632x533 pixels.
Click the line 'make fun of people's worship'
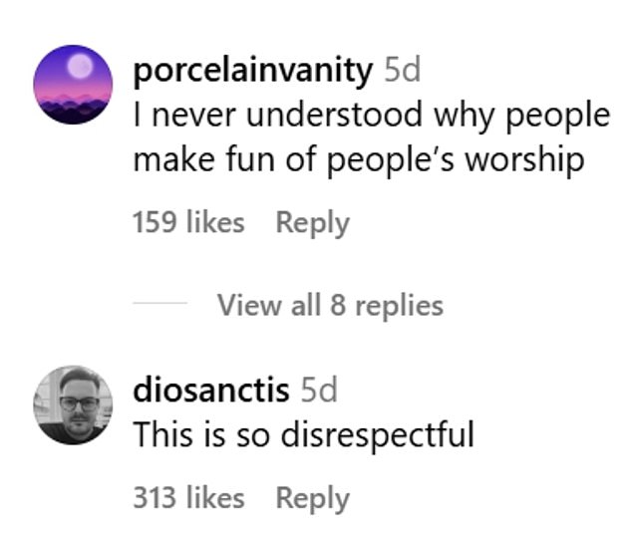[358, 161]
